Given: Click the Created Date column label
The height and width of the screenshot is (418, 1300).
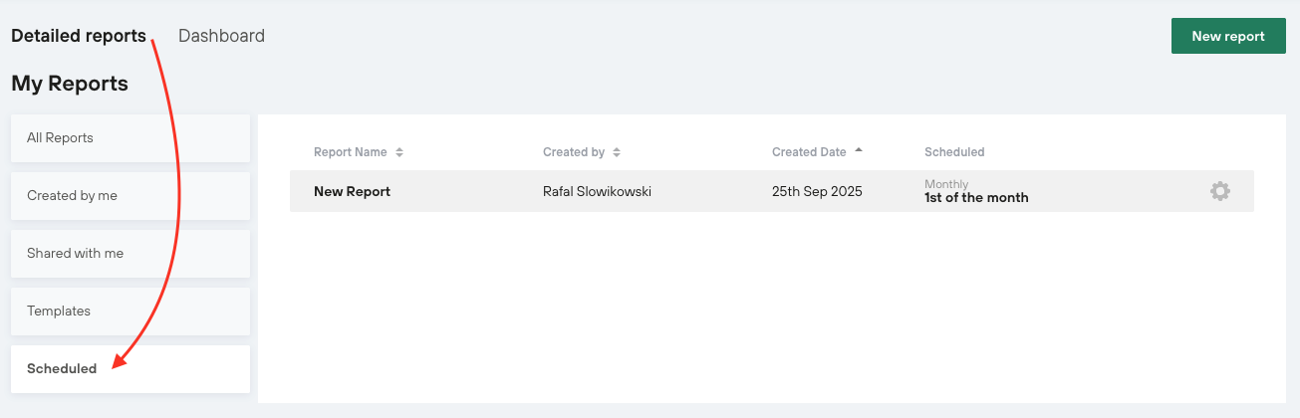Looking at the screenshot, I should [808, 152].
